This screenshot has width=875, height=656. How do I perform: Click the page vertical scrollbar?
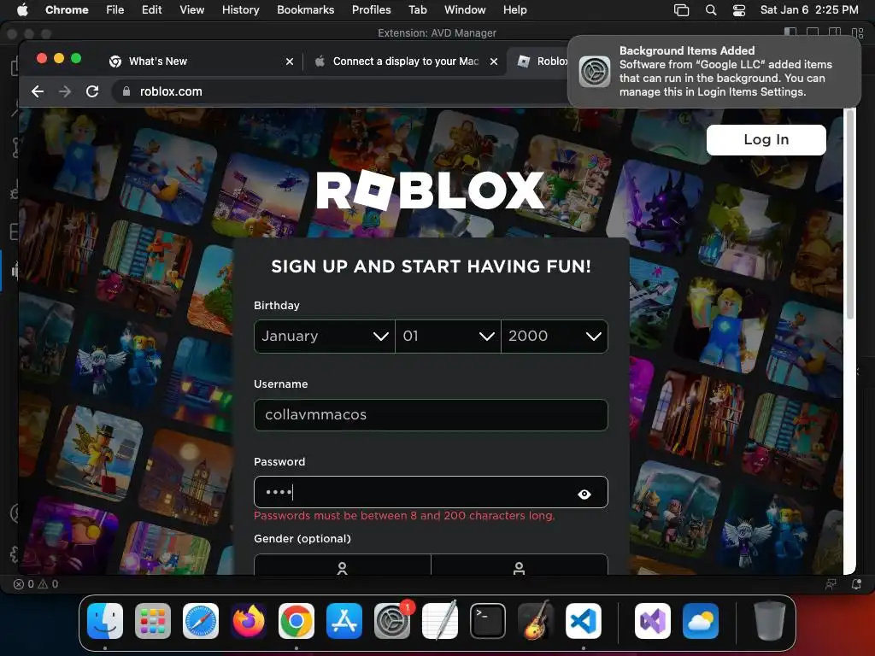[x=850, y=214]
